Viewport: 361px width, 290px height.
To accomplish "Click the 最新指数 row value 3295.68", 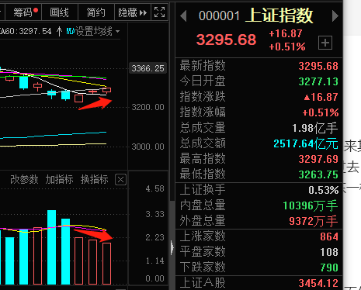I will (318, 66).
